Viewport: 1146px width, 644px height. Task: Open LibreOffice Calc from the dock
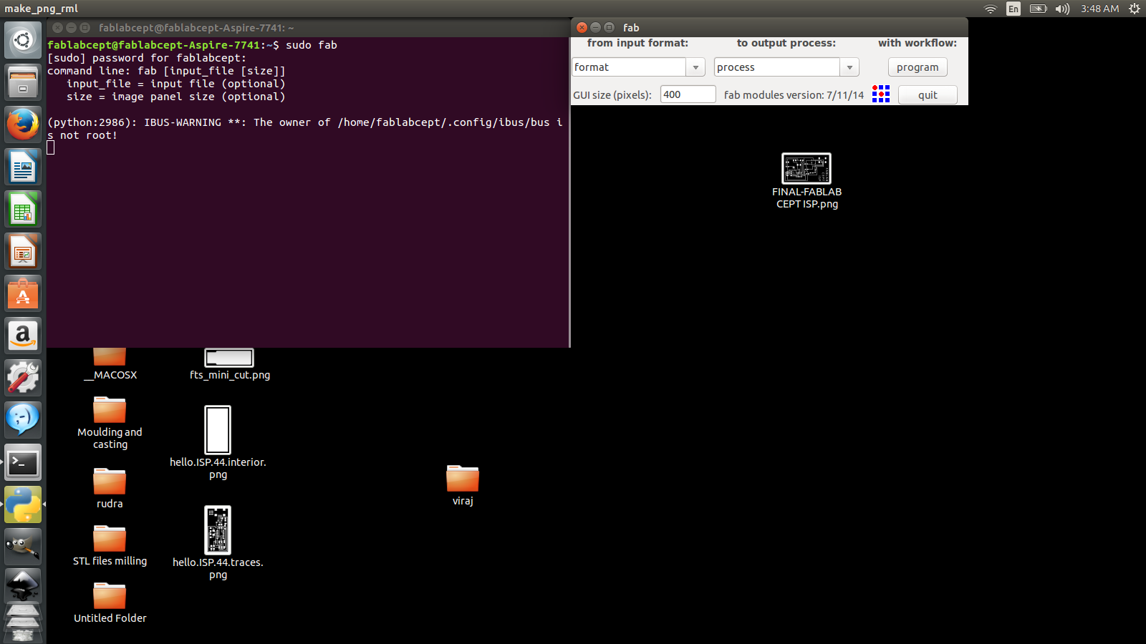point(23,209)
